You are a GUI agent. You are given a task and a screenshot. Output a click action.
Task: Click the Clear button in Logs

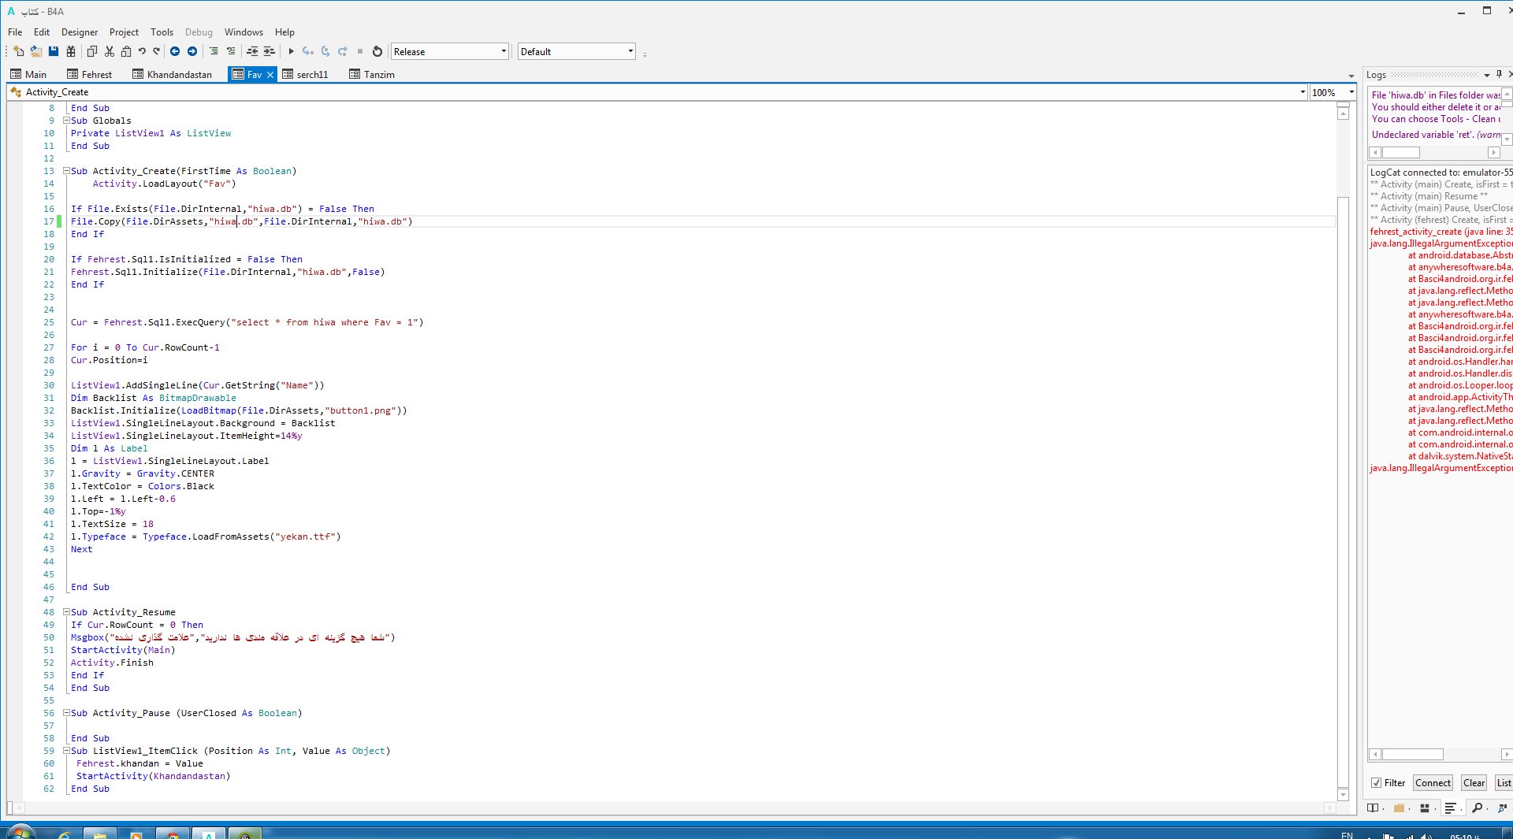(1473, 782)
